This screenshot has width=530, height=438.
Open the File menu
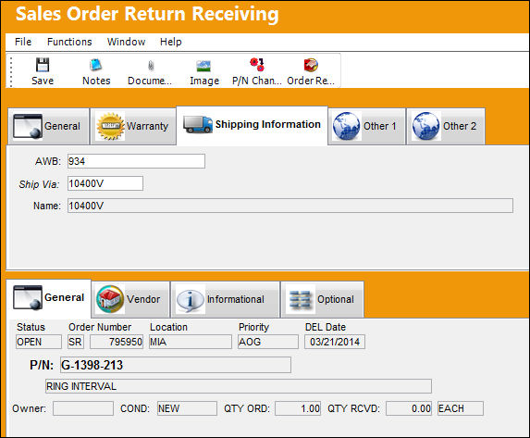click(x=23, y=42)
